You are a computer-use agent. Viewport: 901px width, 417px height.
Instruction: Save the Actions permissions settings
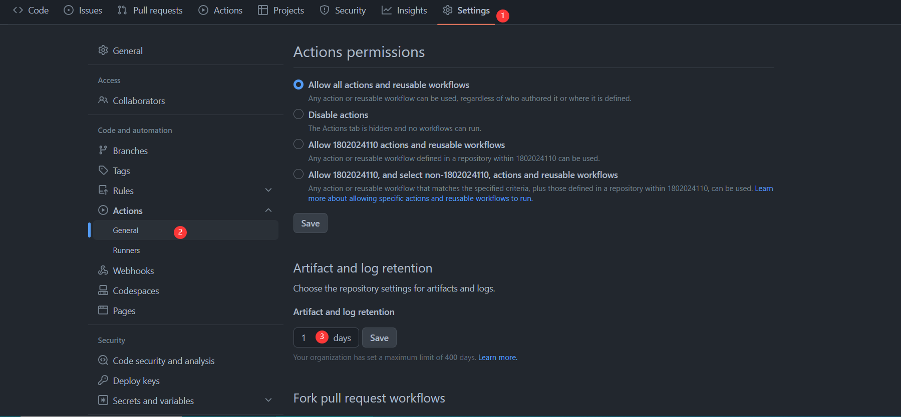[310, 223]
